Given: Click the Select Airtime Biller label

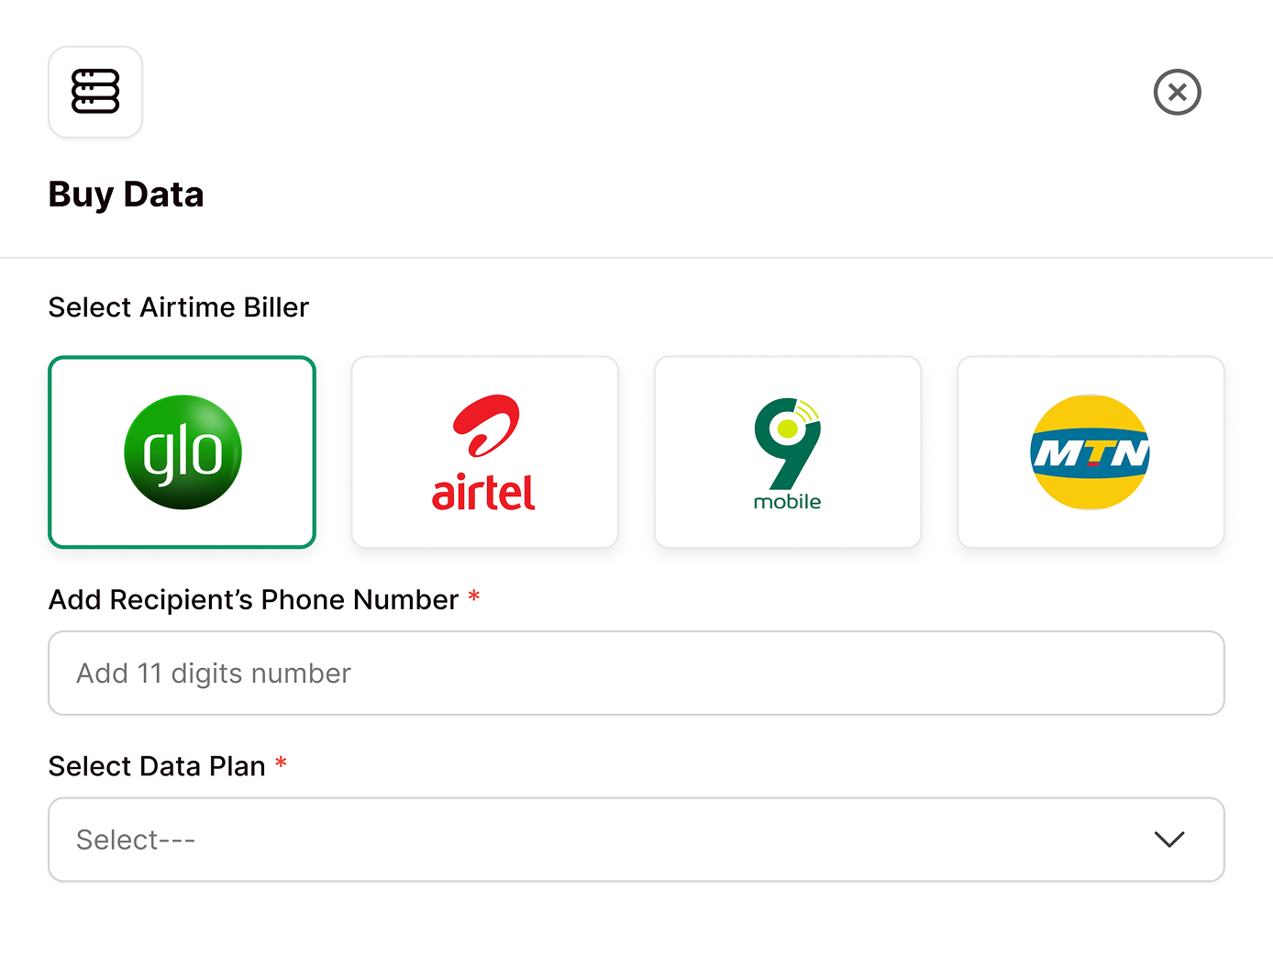Looking at the screenshot, I should click(178, 307).
